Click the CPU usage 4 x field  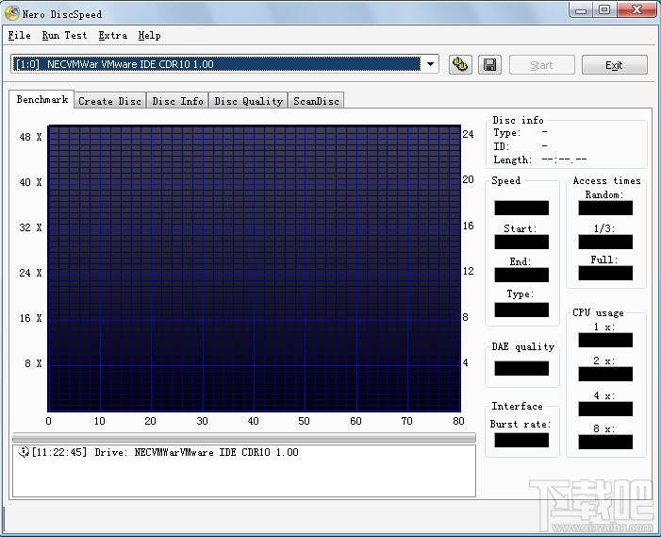tap(605, 410)
